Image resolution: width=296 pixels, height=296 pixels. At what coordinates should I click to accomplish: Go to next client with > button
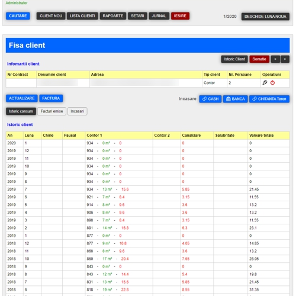[x=285, y=59]
